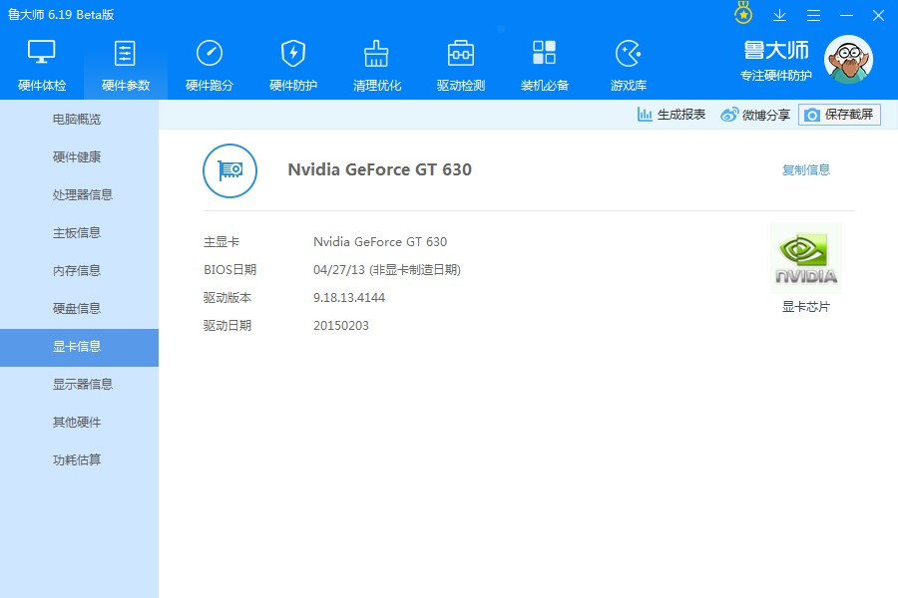Select 主板信息 in the sidebar
The image size is (898, 598).
tap(79, 232)
